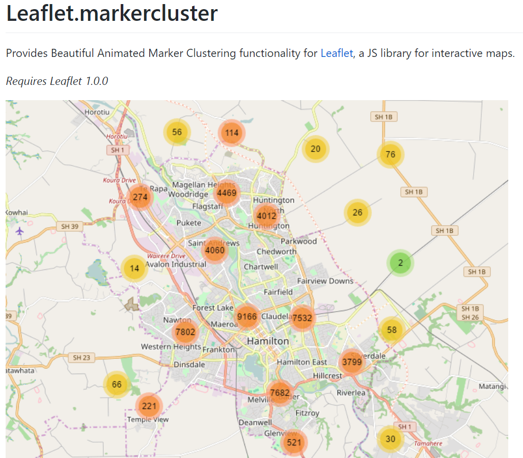Open the green cluster labeled 2
Viewport: 523px width, 458px height.
pos(400,263)
